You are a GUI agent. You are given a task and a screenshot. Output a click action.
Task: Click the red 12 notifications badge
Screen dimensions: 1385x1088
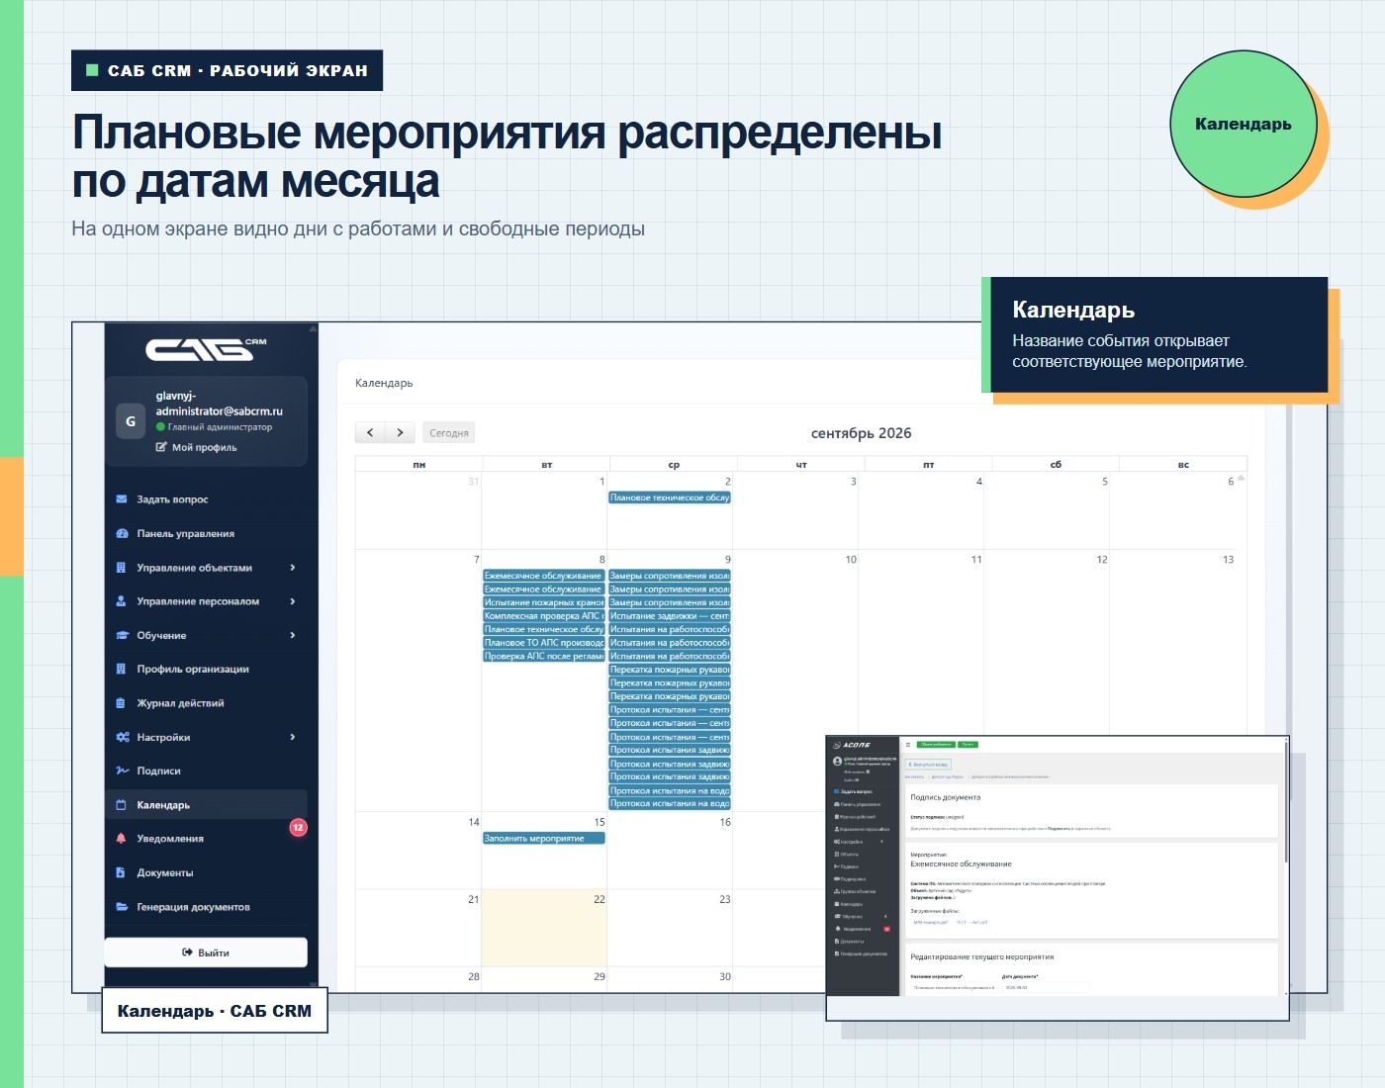tap(298, 827)
